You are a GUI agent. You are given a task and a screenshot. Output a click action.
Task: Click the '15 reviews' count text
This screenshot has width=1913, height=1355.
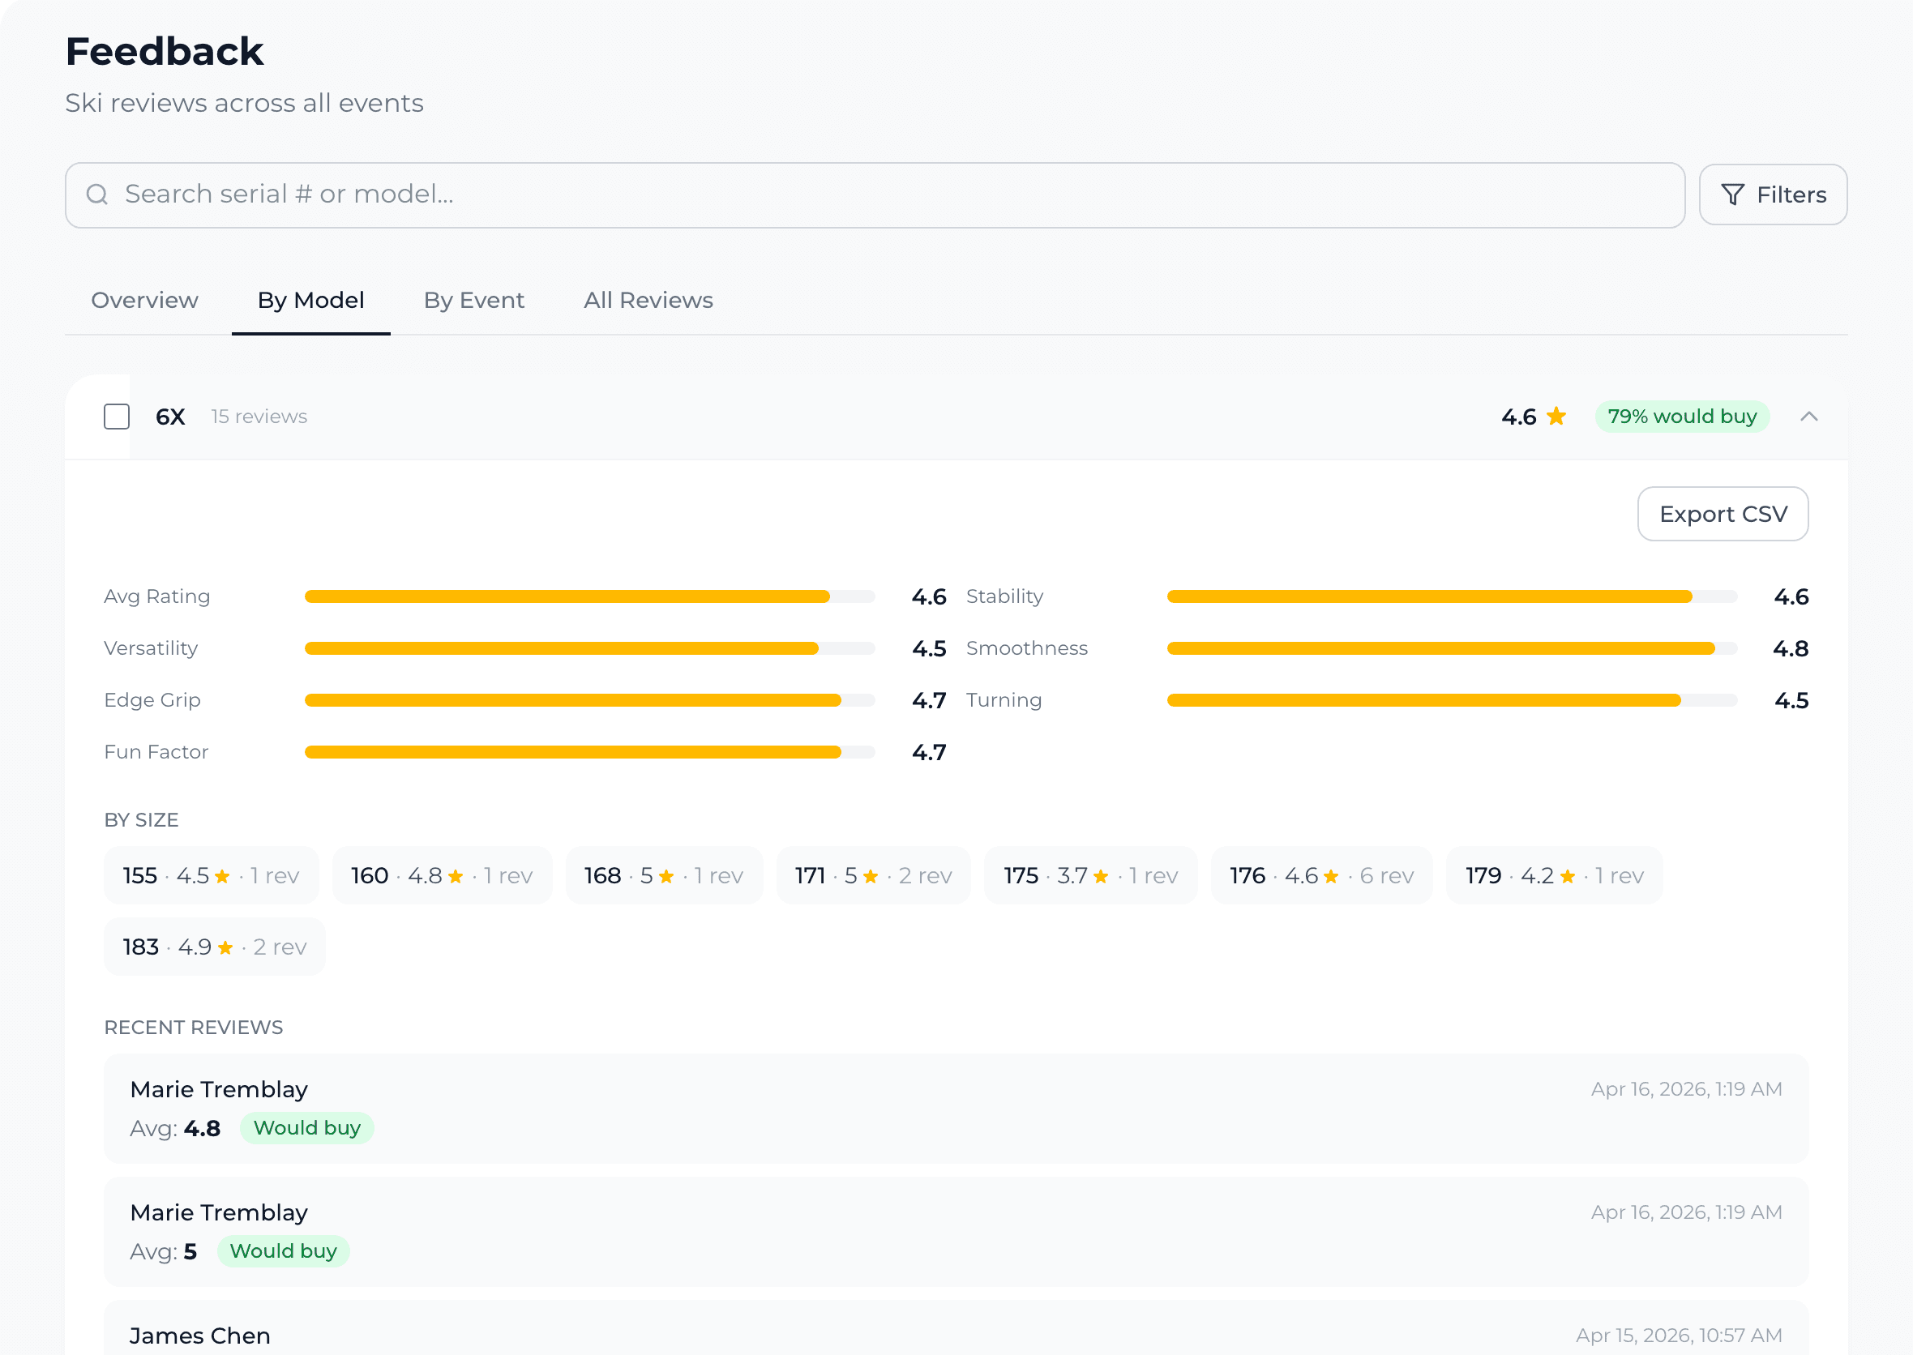pyautogui.click(x=259, y=417)
